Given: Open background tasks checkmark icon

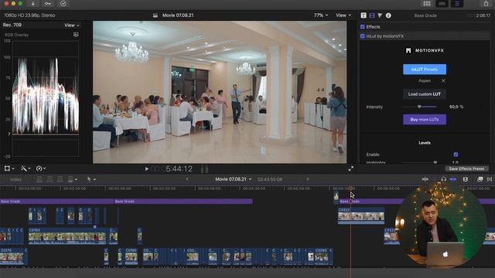Looking at the screenshot, I should point(63,3).
